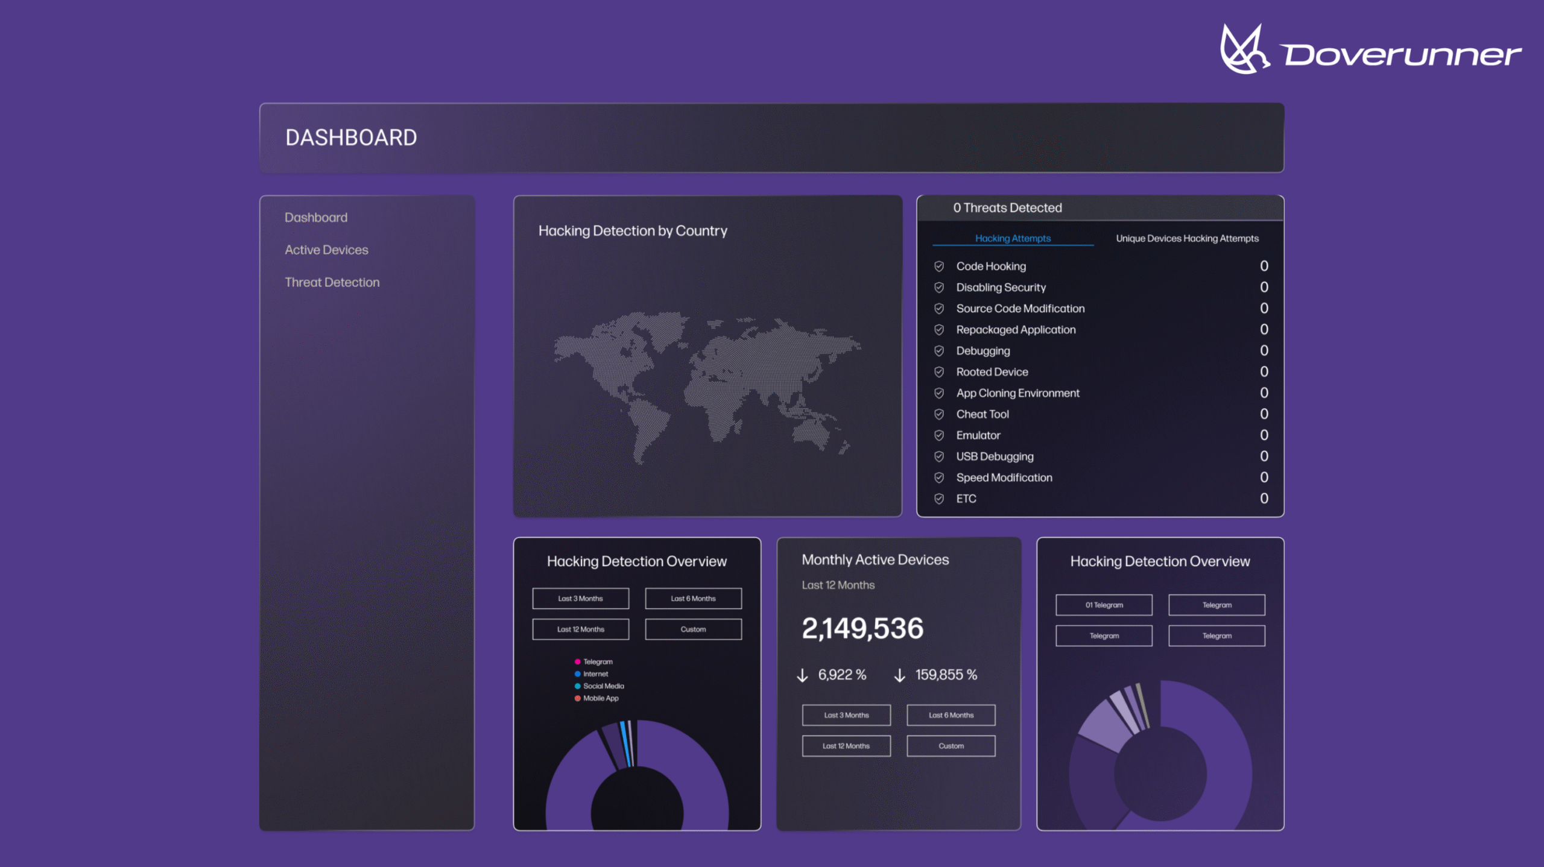
Task: Click the Rooted Device label
Action: pyautogui.click(x=992, y=371)
